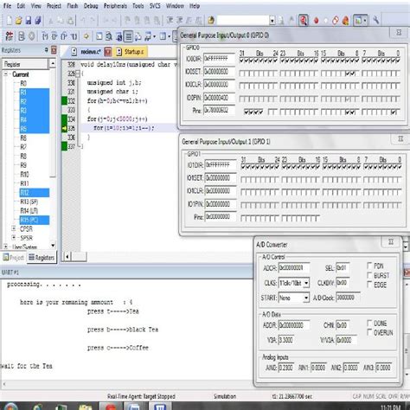Reset the CPU with the RST icon
The image size is (410, 410).
click(x=10, y=36)
